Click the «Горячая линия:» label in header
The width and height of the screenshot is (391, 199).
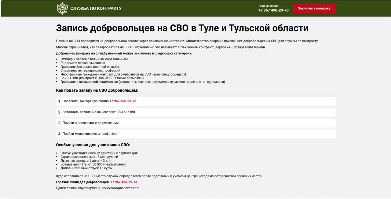point(269,6)
